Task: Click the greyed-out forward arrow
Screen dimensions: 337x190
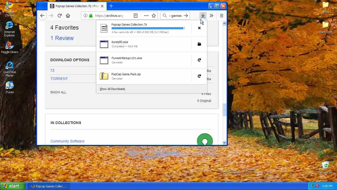Action: click(51, 16)
